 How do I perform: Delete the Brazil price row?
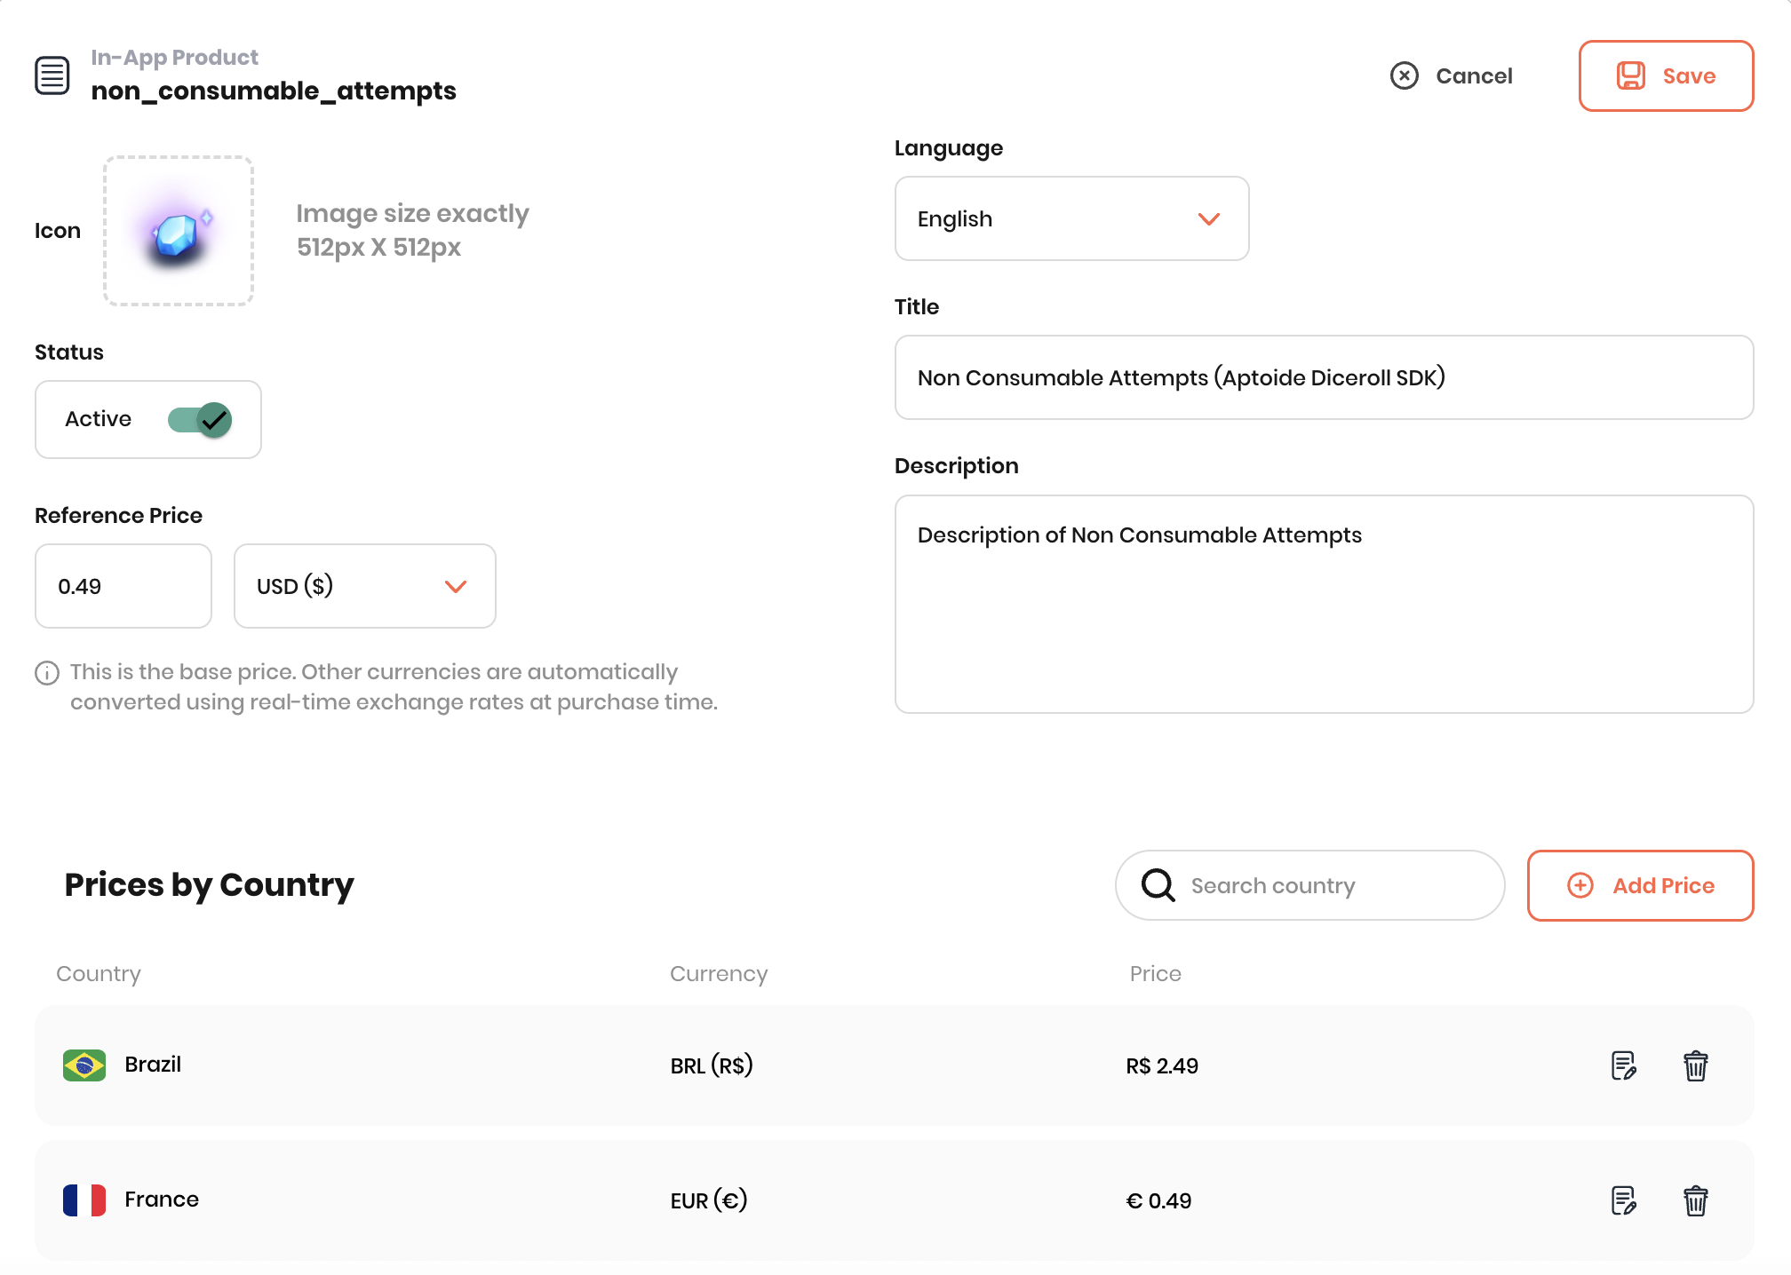tap(1695, 1065)
